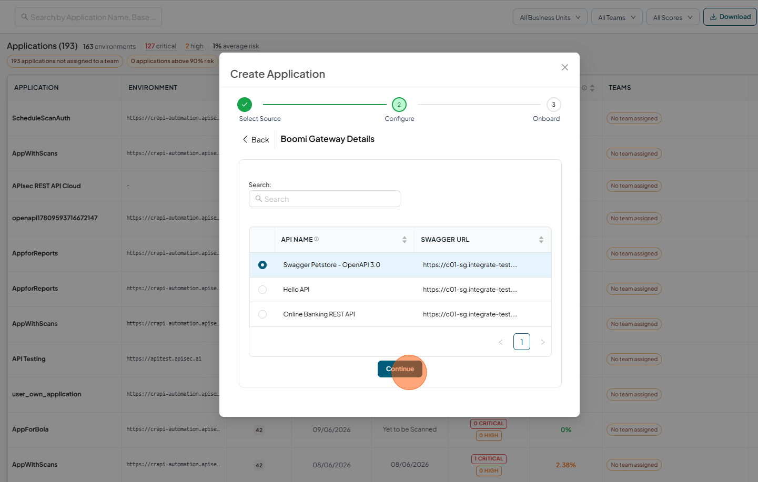Select the Hello API radio button

coord(262,290)
